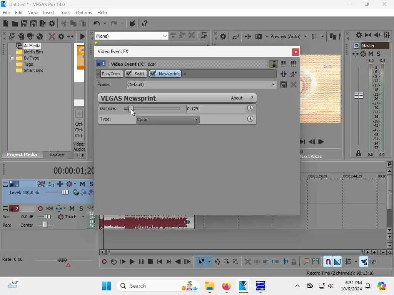Image resolution: width=394 pixels, height=295 pixels.
Task: Open the File menu
Action: pyautogui.click(x=6, y=13)
